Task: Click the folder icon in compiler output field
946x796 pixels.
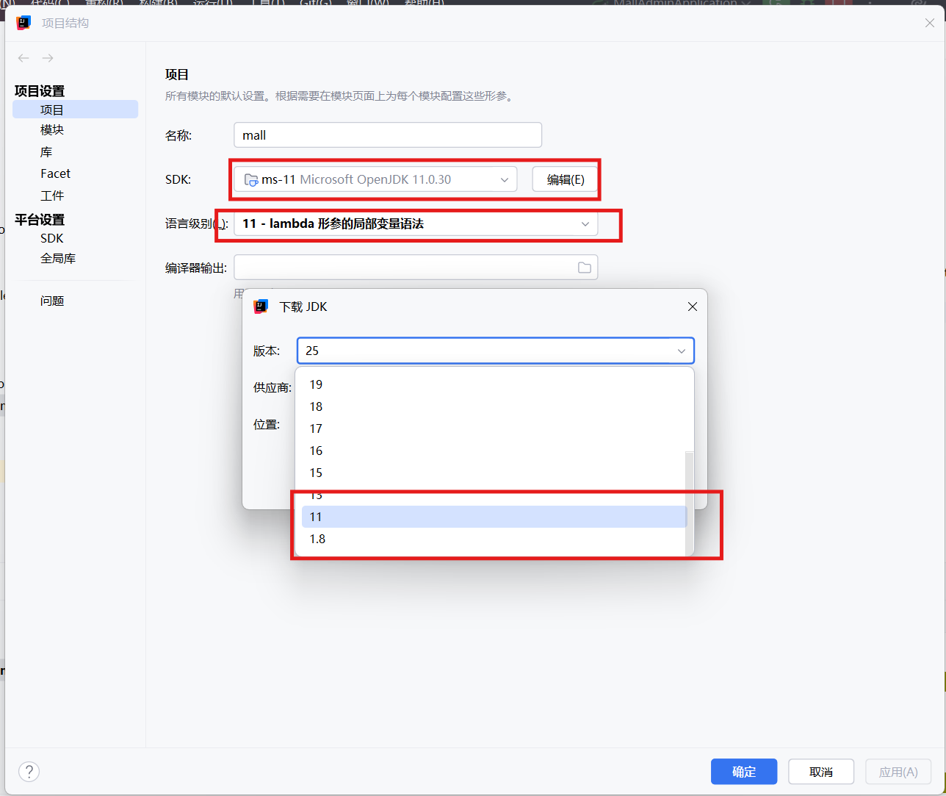Action: (584, 268)
